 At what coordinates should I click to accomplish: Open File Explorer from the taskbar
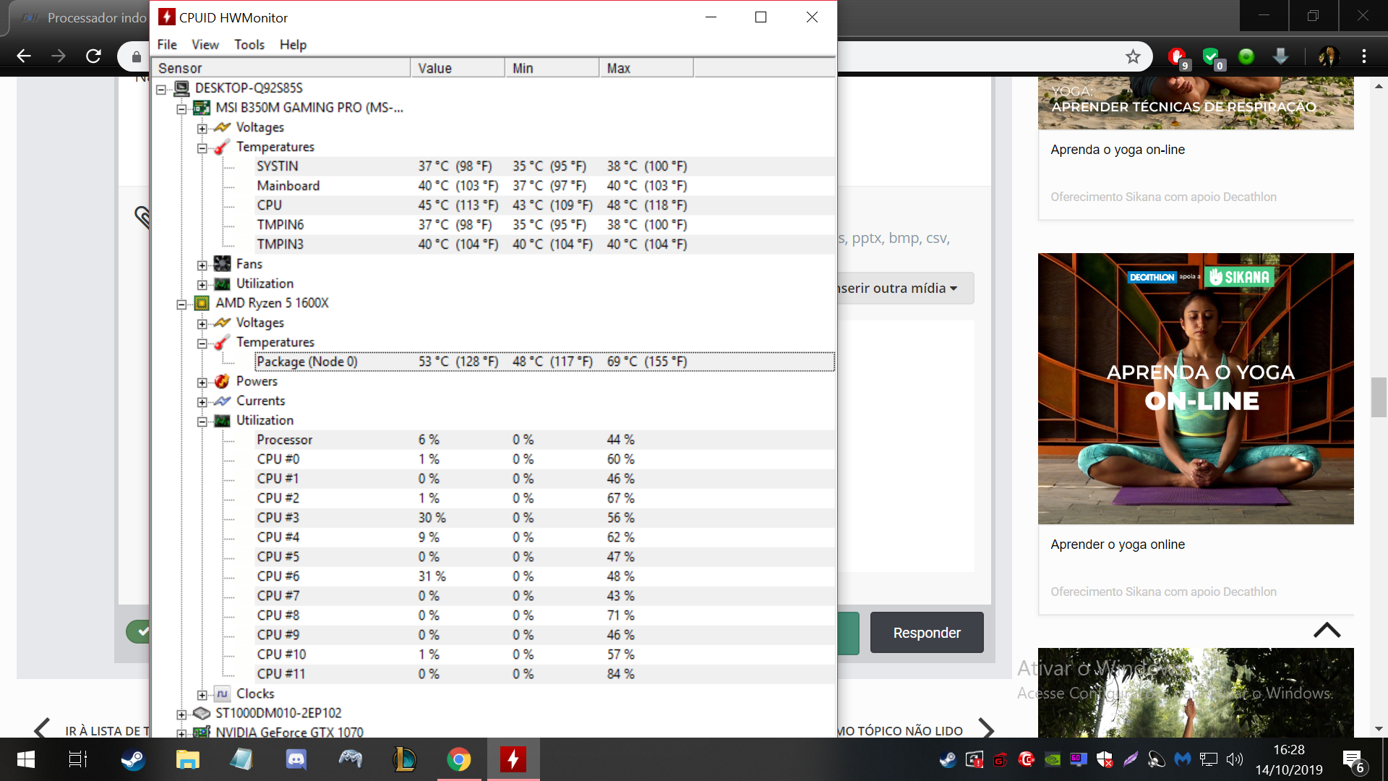(x=187, y=759)
